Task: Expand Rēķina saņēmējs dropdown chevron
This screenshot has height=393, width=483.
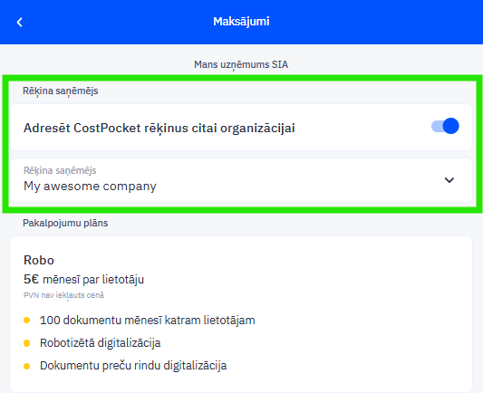Action: (449, 180)
